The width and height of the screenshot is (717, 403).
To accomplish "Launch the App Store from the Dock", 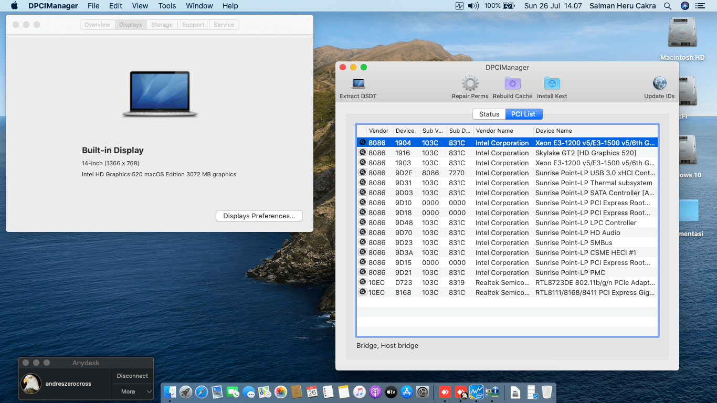I will click(407, 392).
